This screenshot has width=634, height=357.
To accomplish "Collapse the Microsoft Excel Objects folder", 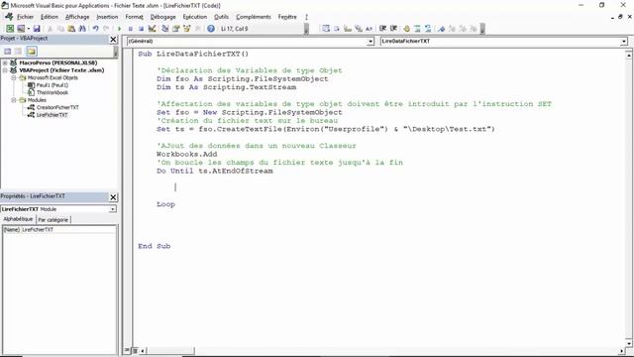I will tap(13, 77).
